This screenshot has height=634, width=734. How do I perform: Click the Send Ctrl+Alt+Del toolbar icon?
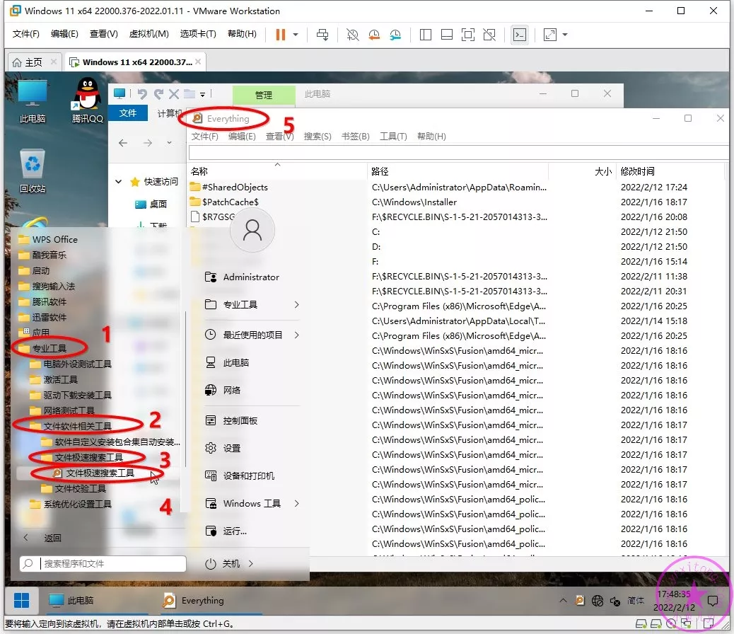(x=322, y=35)
